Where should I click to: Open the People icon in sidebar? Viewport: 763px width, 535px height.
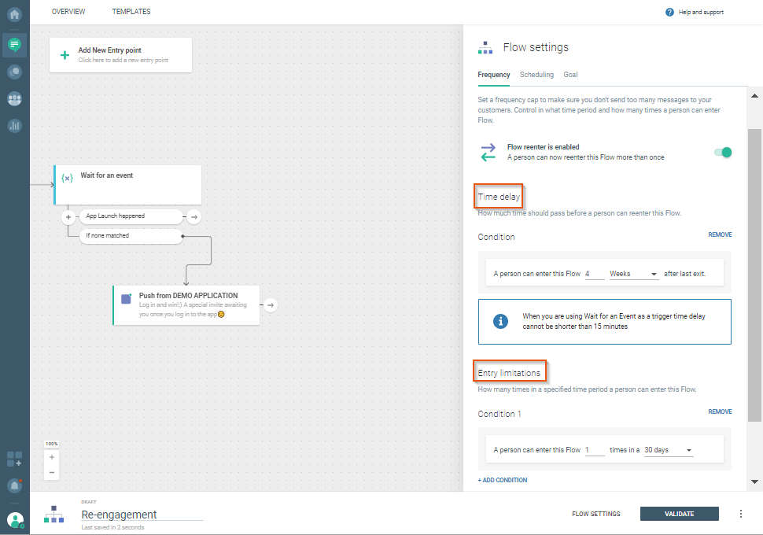(x=14, y=98)
